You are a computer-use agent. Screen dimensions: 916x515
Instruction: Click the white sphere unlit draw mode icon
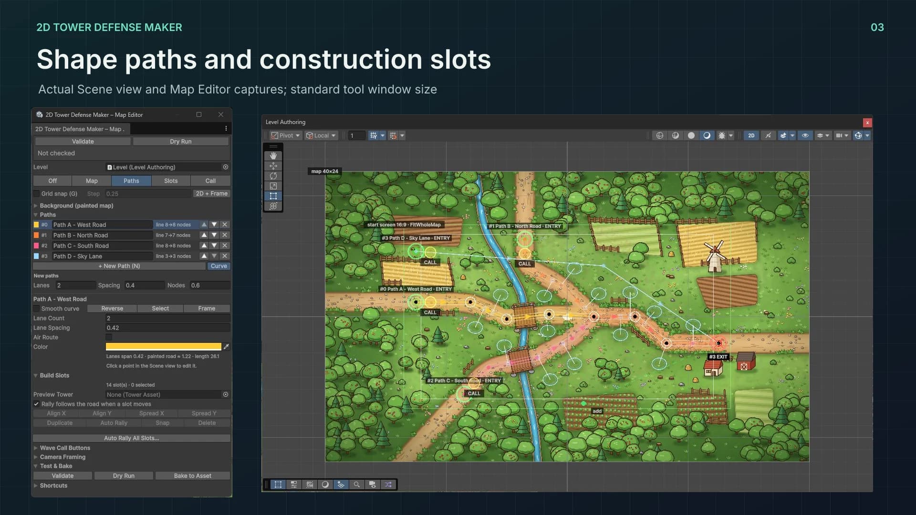point(691,135)
